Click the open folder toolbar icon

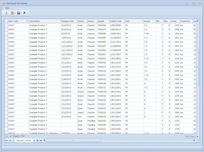(x=12, y=13)
